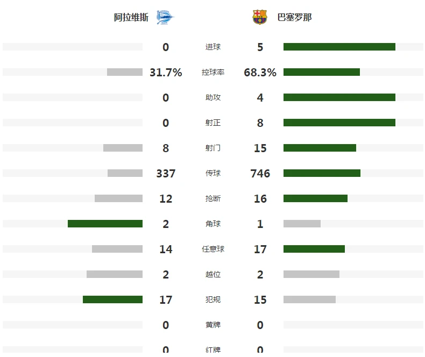Click Alavés green fouls (犯规) bar
425x357 pixels.
tap(113, 299)
